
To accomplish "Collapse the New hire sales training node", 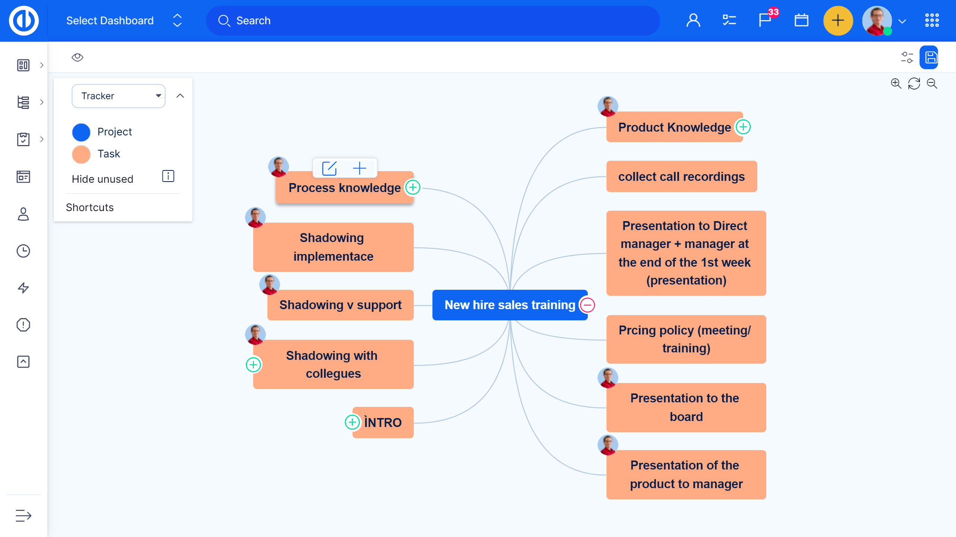I will [587, 305].
